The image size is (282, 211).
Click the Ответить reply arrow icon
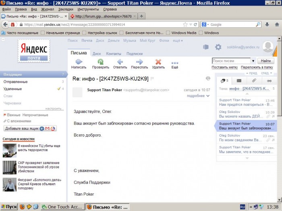[120, 62]
